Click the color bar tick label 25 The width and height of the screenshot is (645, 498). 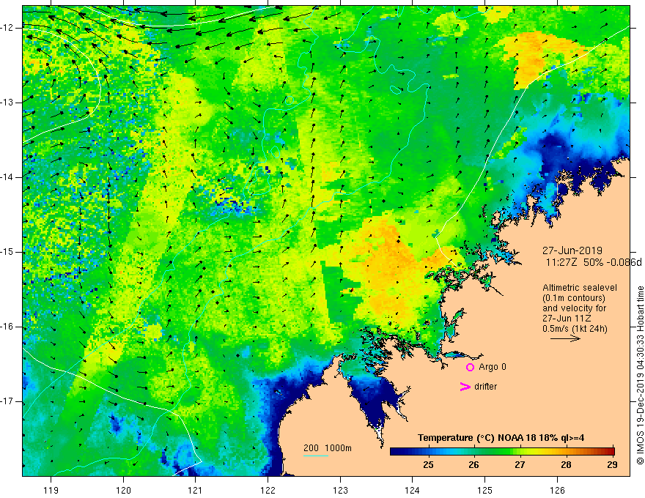coord(428,465)
